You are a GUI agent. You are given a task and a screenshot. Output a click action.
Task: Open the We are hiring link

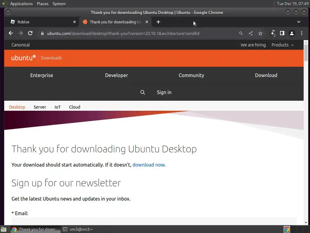[x=253, y=45]
